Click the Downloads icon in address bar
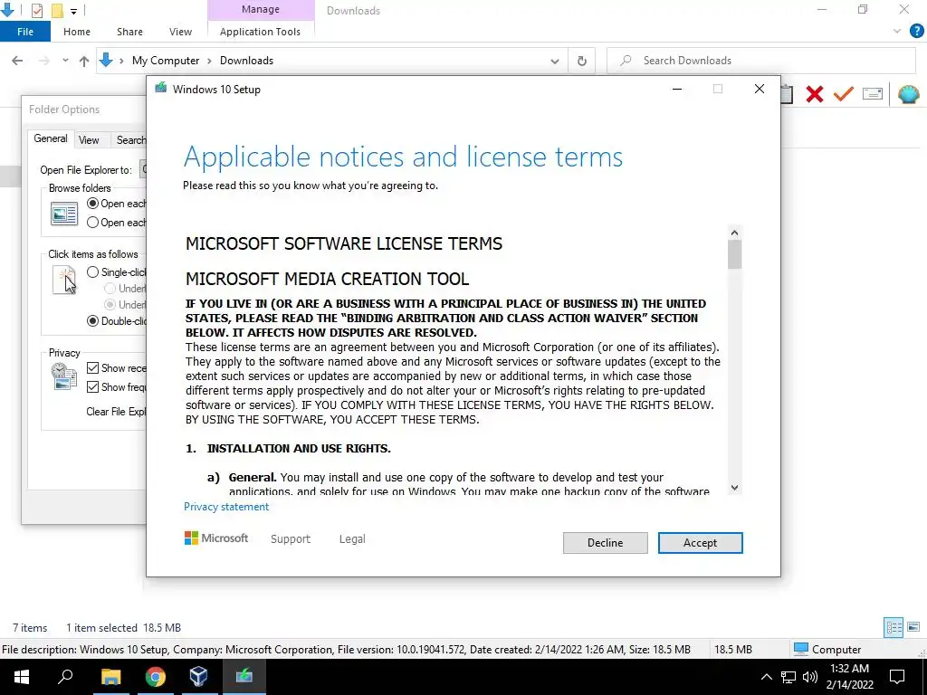Image resolution: width=927 pixels, height=695 pixels. pyautogui.click(x=106, y=60)
